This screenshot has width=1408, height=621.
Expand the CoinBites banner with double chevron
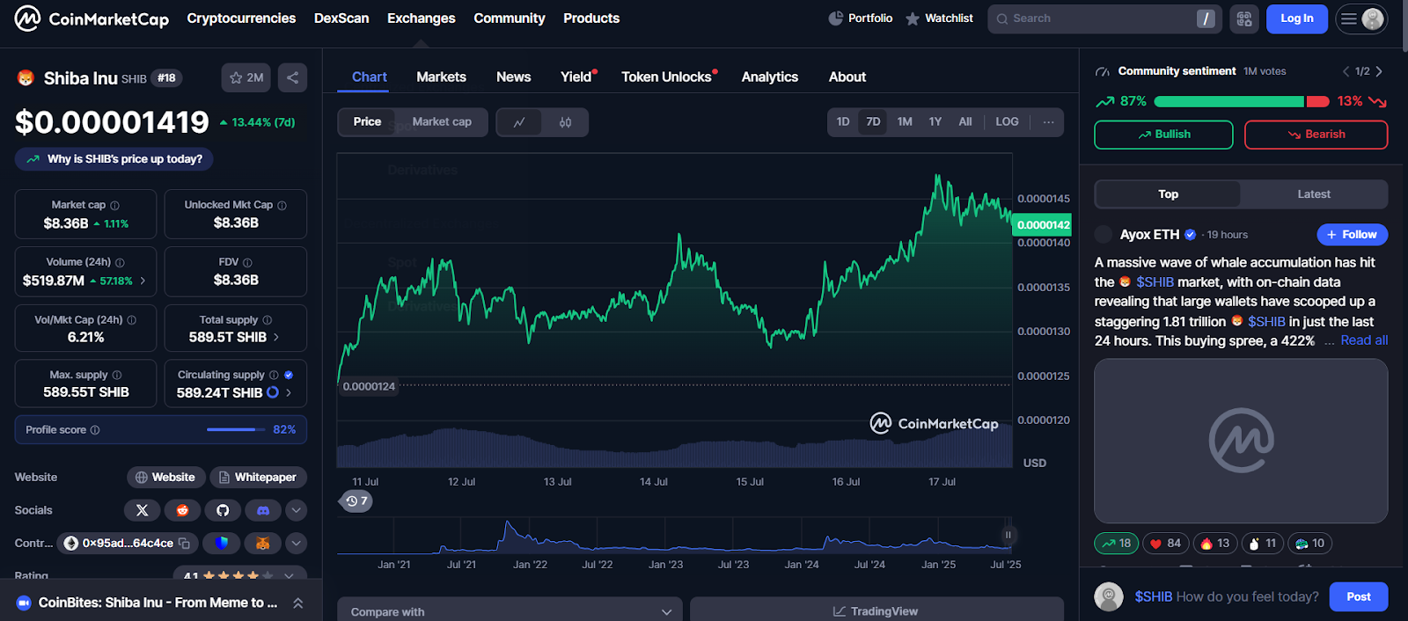[298, 603]
